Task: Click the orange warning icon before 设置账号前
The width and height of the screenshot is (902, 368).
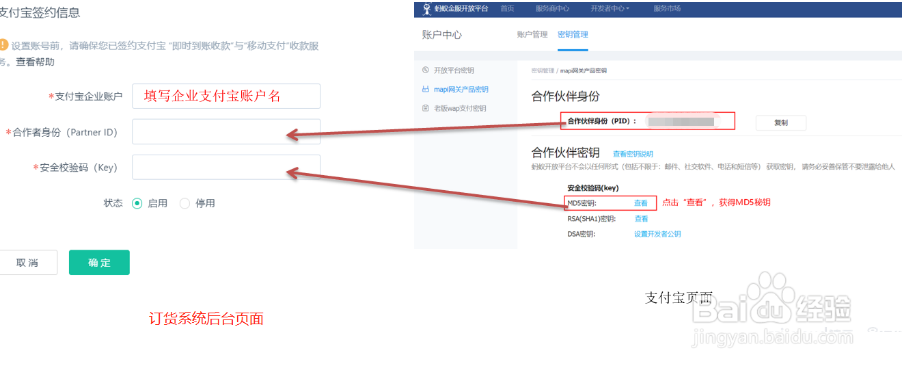Action: coord(3,45)
